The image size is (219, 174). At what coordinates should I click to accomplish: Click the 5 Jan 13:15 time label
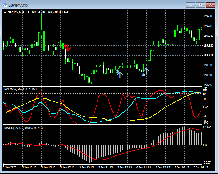tap(29, 167)
